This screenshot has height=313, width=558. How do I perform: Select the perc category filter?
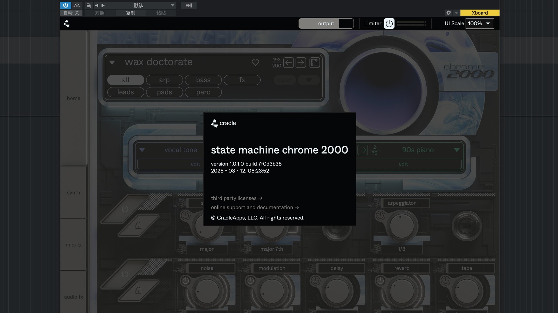pos(203,92)
